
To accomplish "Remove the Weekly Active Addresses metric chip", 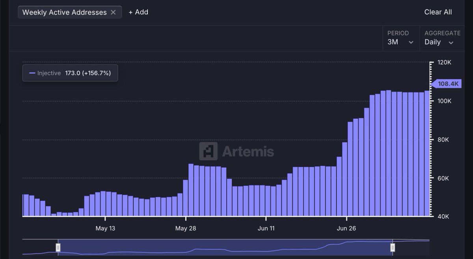I will [113, 12].
